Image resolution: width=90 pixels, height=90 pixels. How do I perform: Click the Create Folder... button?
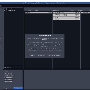point(9,77)
